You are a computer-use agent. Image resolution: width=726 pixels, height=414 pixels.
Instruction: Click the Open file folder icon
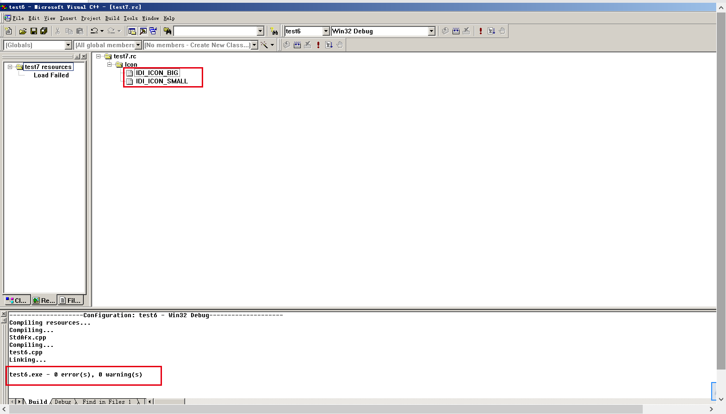pos(23,31)
